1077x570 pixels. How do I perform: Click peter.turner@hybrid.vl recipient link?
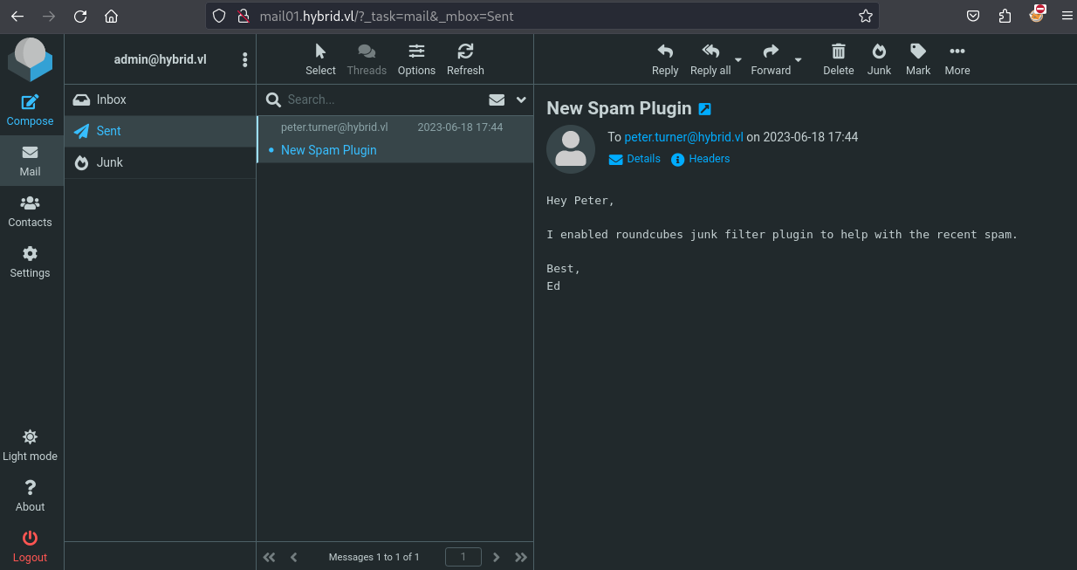684,137
